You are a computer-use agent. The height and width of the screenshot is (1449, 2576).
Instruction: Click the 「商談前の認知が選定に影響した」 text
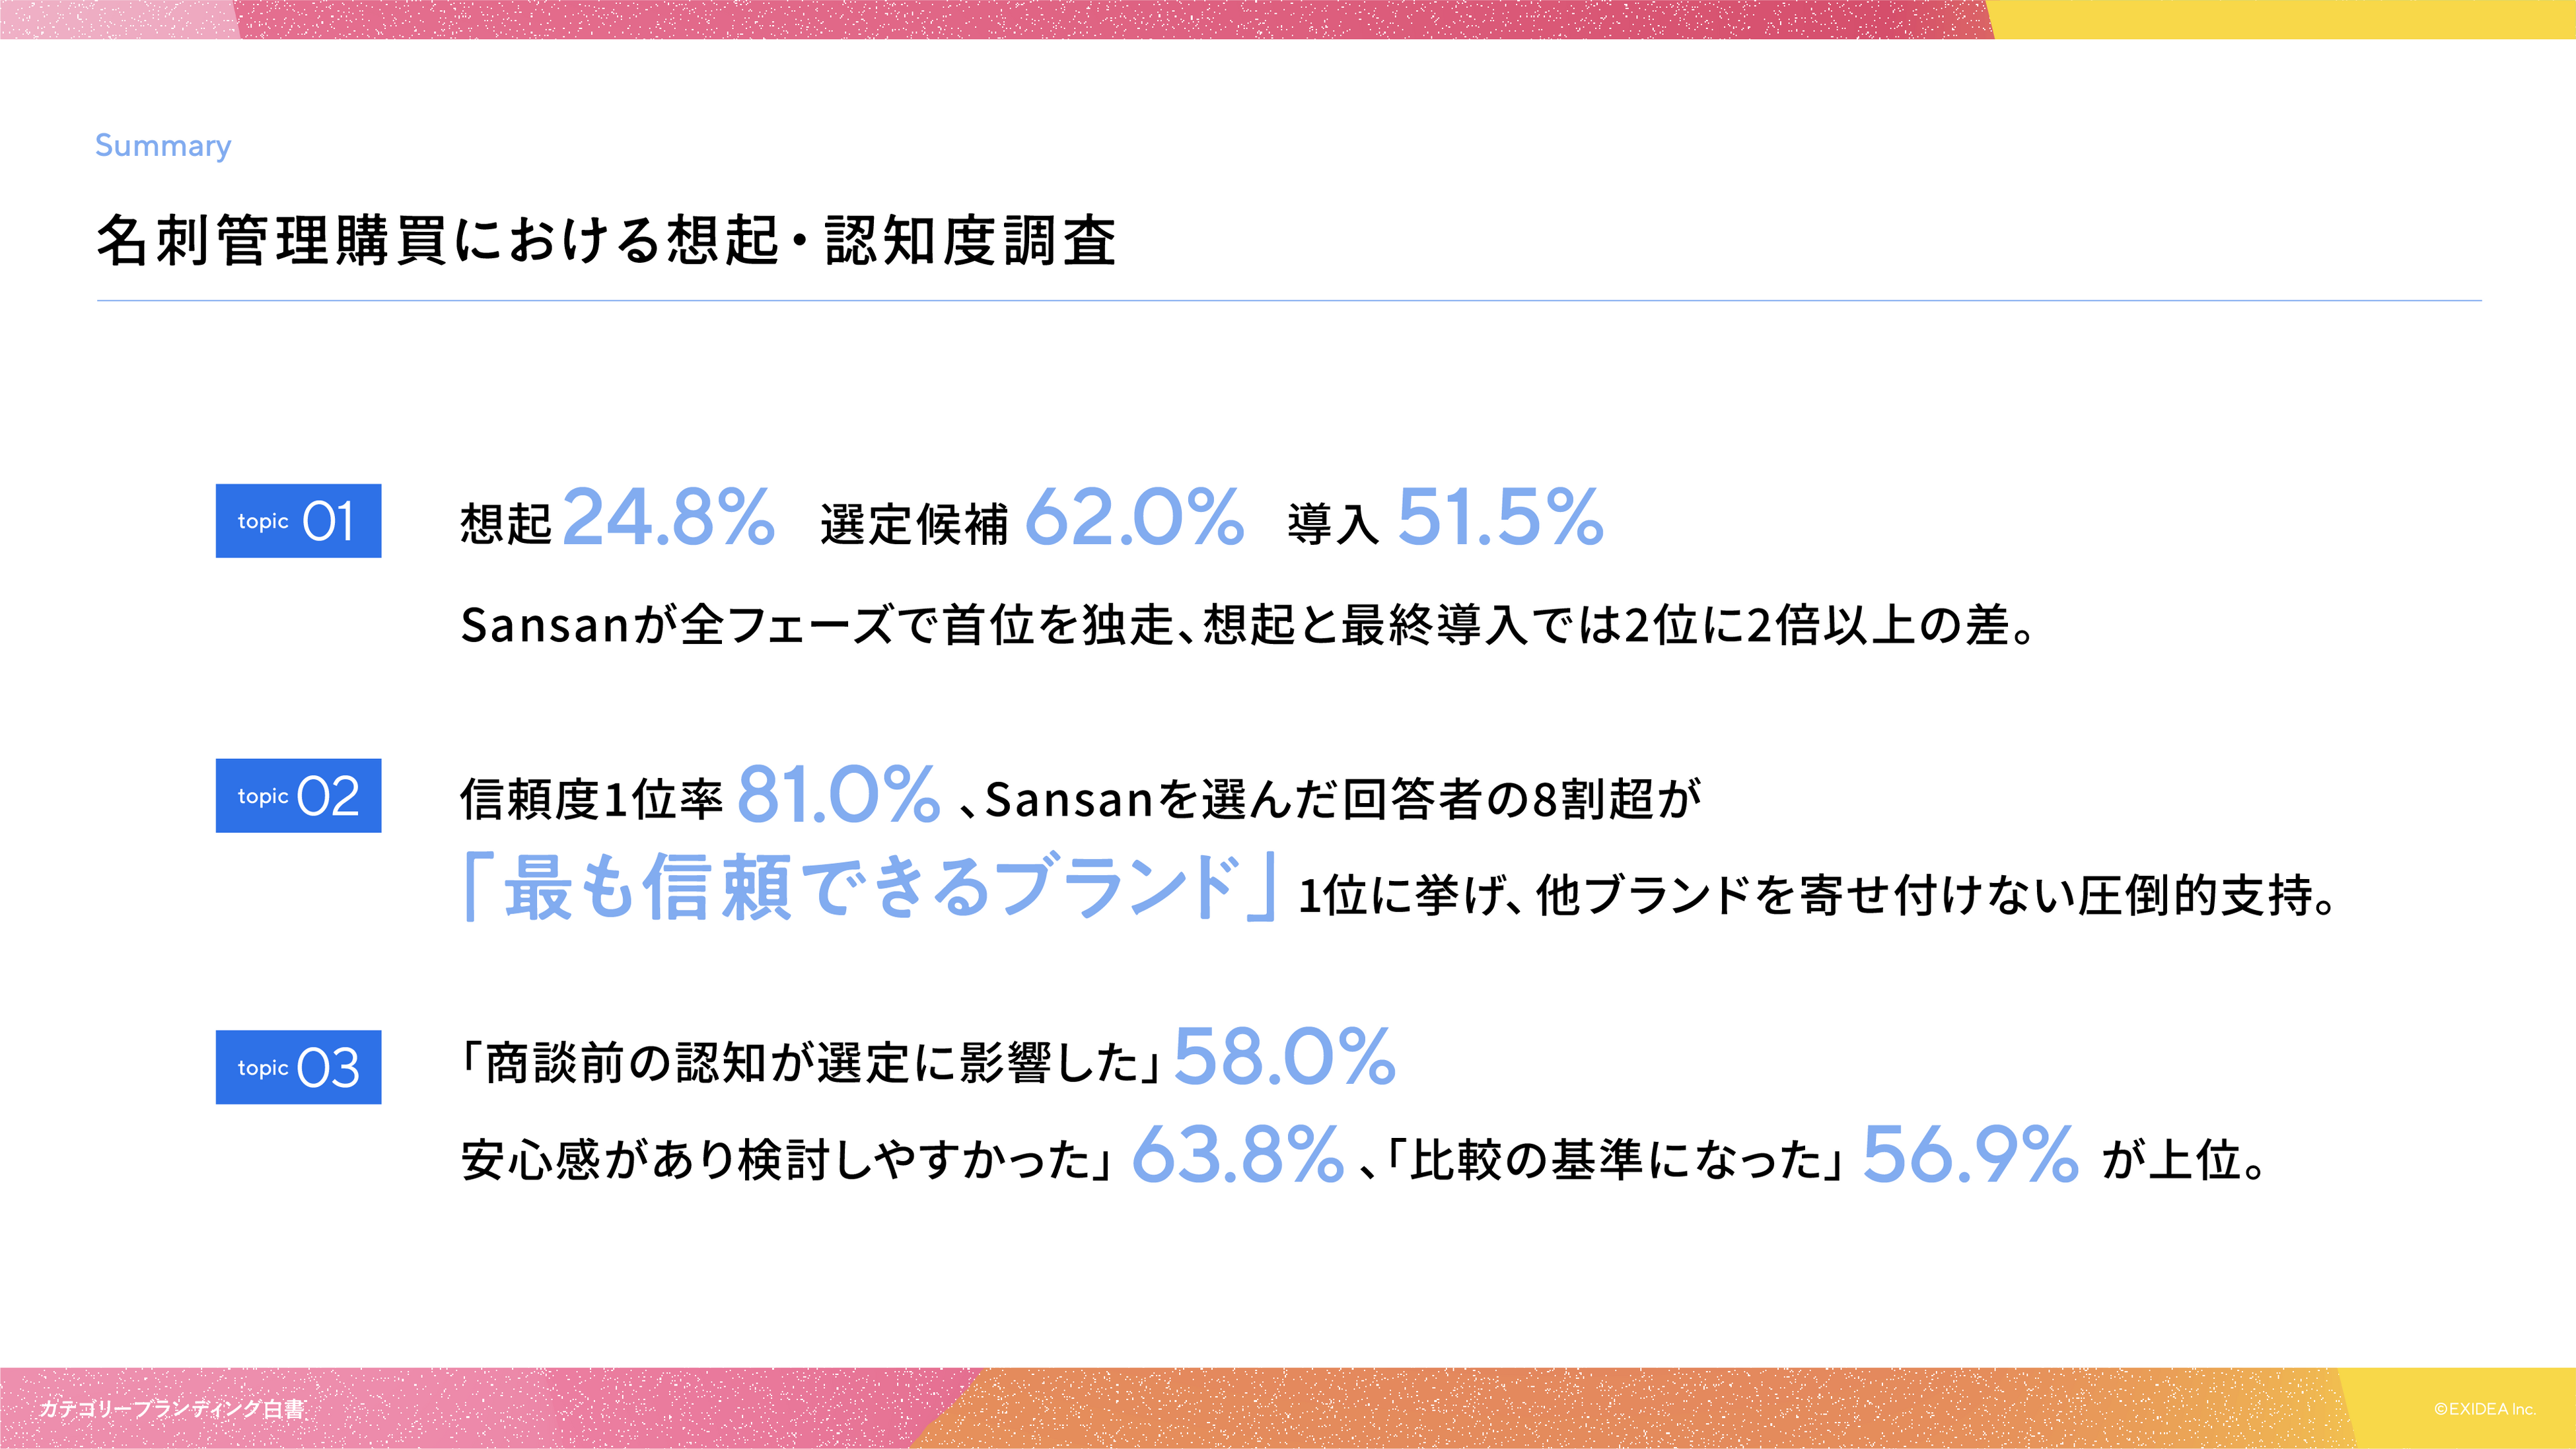[x=810, y=1063]
